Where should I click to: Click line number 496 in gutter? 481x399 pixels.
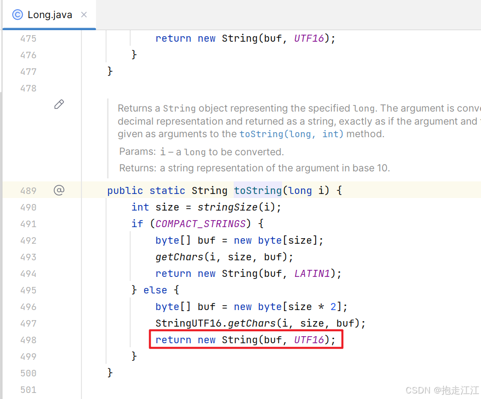tap(28, 307)
